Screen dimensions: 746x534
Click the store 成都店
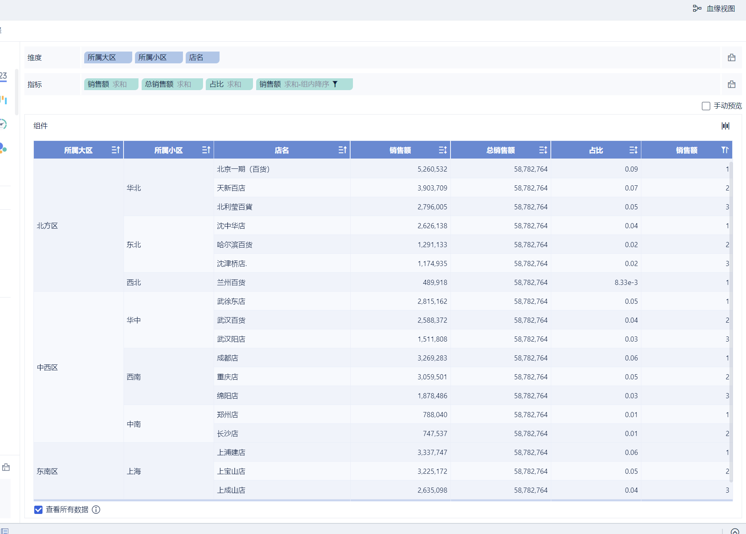point(227,358)
